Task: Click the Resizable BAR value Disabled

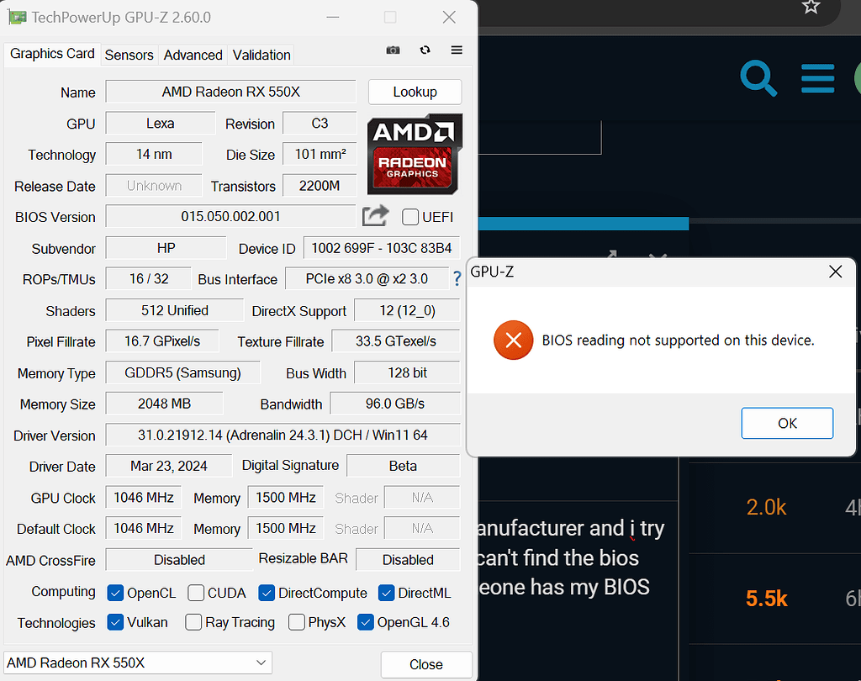Action: [408, 560]
